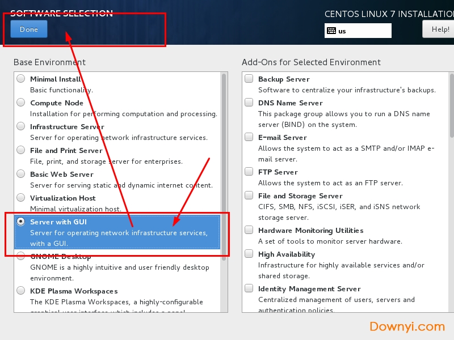Select Minimal Install radio button
The height and width of the screenshot is (340, 454).
coord(21,79)
